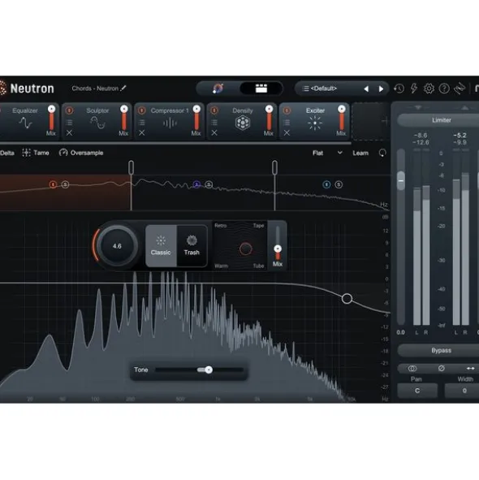479x480 pixels.
Task: Open the Assistant view icon
Action: (218, 89)
